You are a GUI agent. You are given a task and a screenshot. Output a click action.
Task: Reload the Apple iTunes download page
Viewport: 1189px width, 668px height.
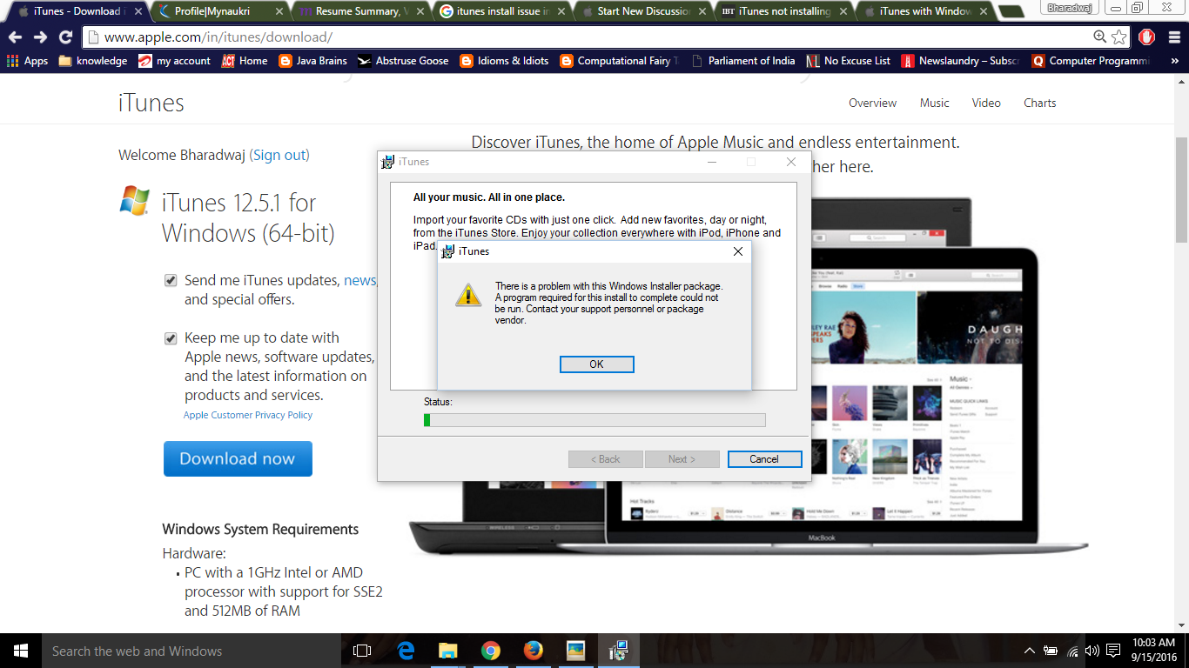pyautogui.click(x=65, y=37)
